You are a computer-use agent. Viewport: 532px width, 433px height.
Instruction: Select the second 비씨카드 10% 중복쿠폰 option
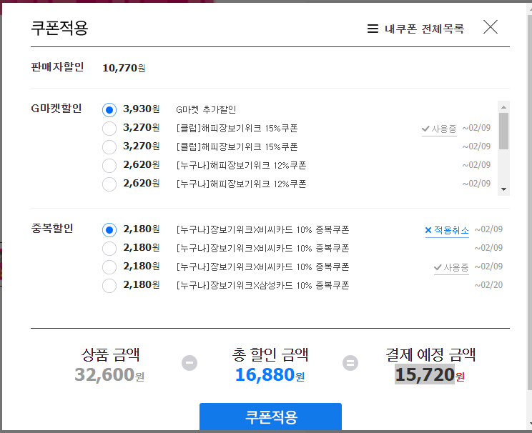[109, 249]
